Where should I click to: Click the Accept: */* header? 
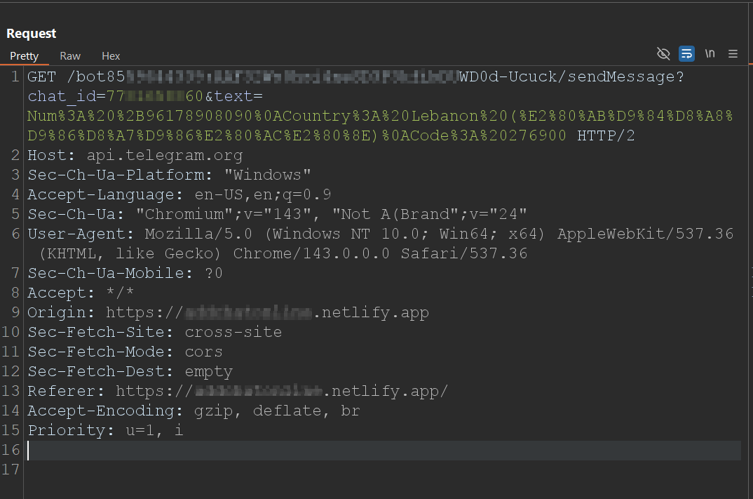tap(81, 293)
